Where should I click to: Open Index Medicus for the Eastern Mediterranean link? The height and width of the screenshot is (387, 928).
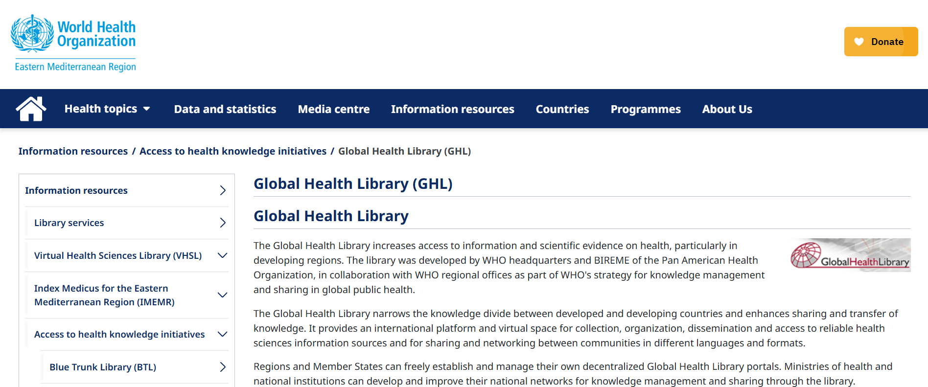click(104, 295)
